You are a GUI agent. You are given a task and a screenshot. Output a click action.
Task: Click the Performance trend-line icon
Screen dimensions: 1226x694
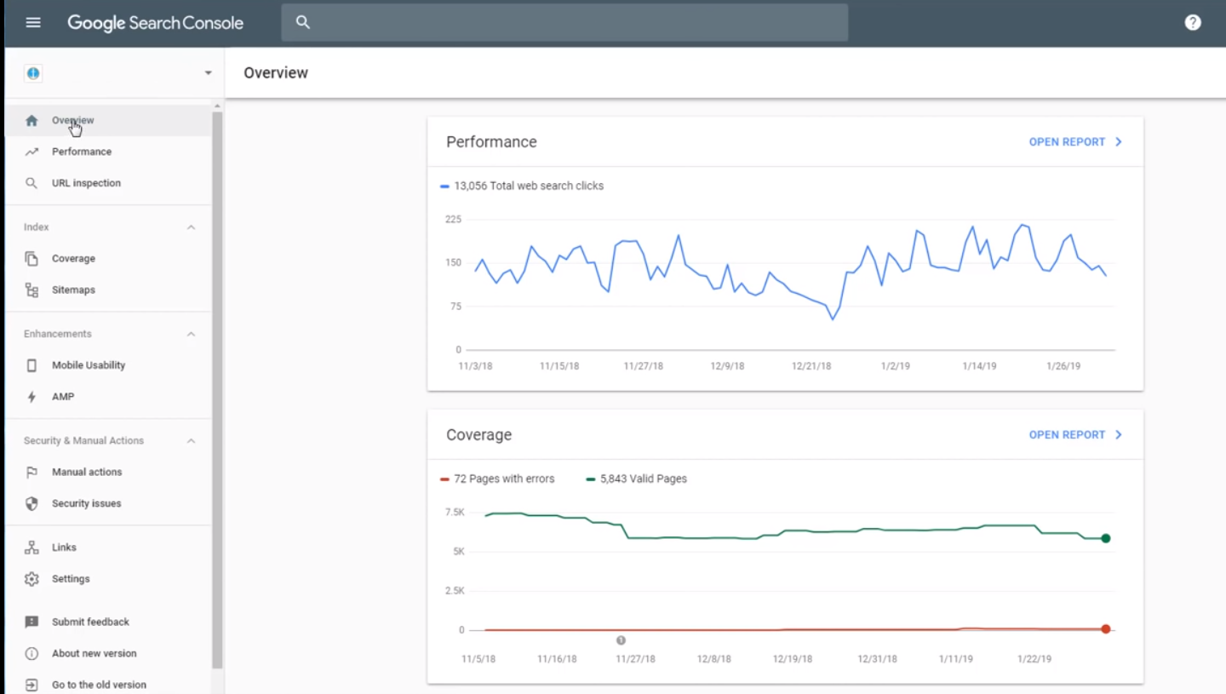click(x=32, y=152)
